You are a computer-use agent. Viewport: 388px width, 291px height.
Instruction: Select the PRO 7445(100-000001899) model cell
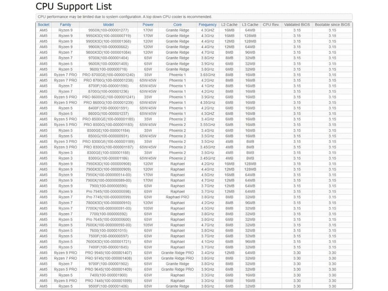108,281
